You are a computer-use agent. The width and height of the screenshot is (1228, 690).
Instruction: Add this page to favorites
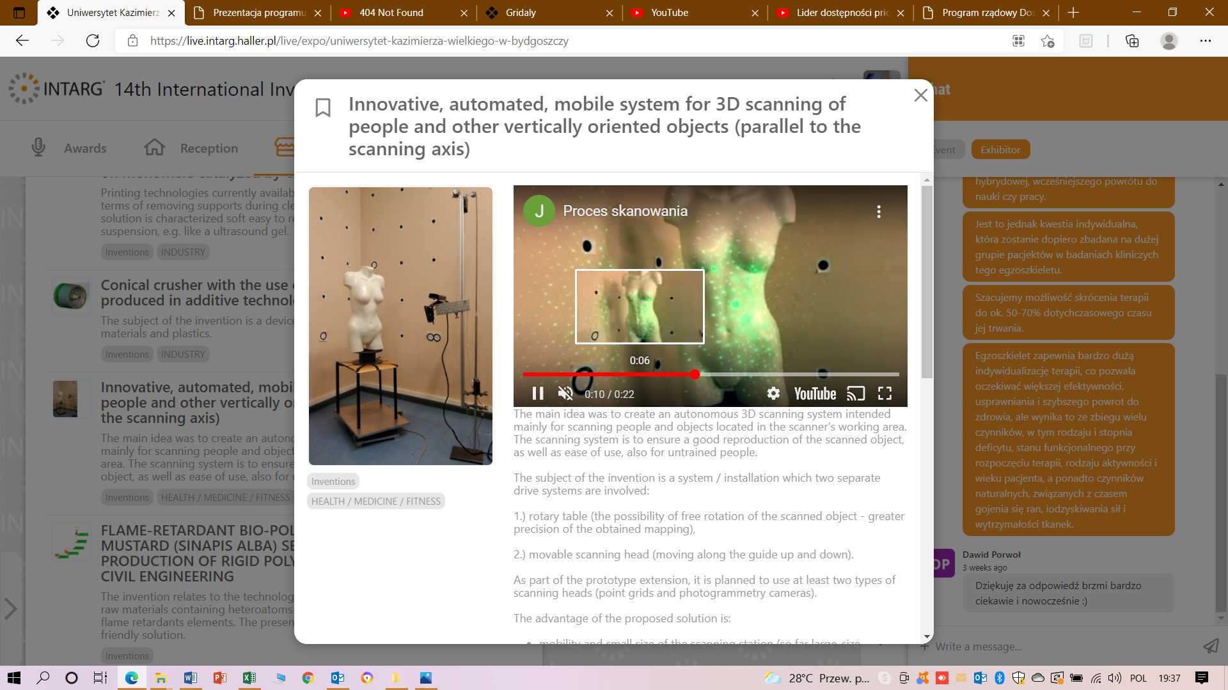tap(1048, 41)
